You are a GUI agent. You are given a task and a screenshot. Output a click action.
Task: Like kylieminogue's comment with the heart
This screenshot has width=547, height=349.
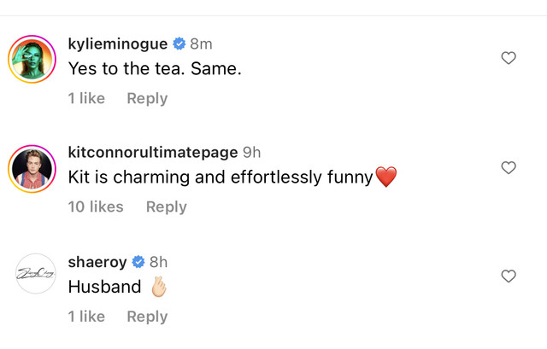[509, 58]
